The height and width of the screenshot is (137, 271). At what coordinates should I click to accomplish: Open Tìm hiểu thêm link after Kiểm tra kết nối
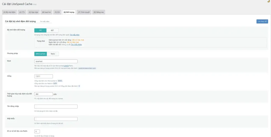pyautogui.click(x=76, y=45)
